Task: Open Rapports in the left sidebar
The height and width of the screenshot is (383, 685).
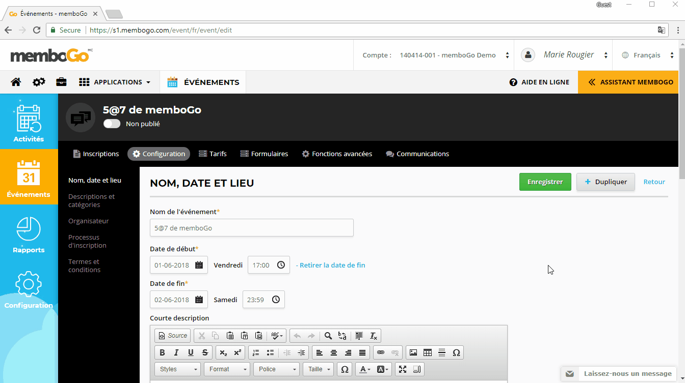Action: coord(29,234)
